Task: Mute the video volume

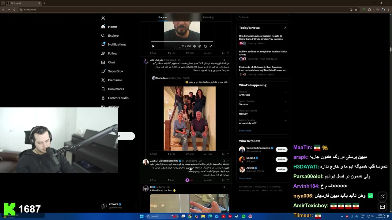Action: coord(194,46)
